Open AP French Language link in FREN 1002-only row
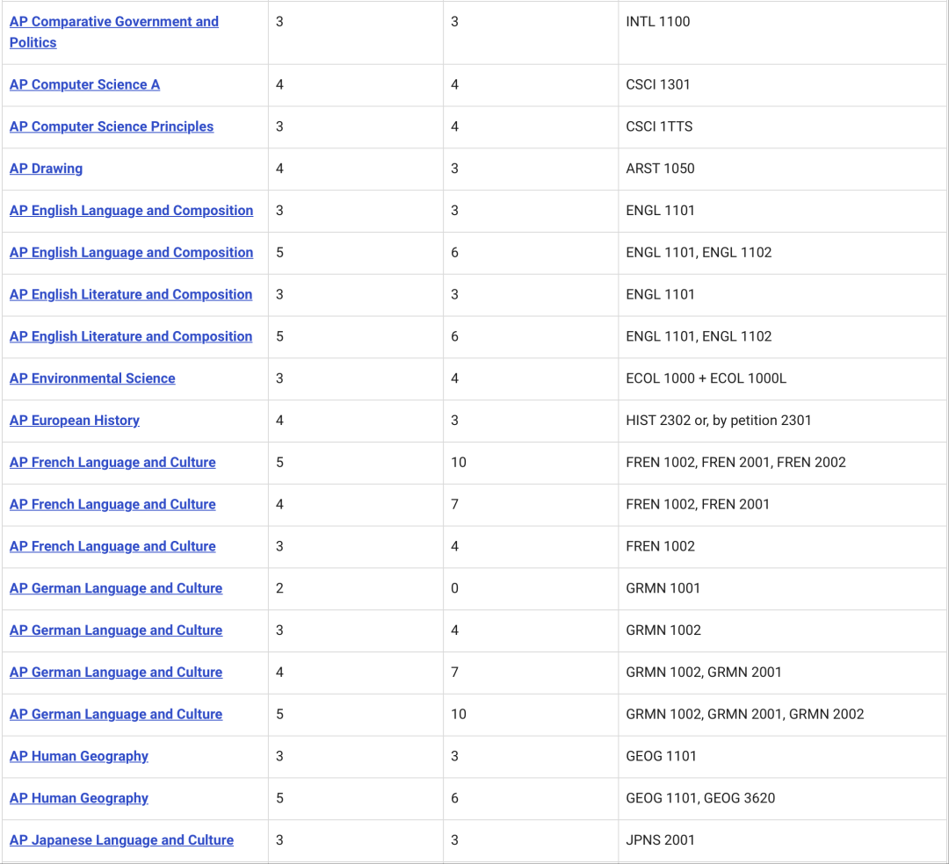Screen dimensions: 949x864 click(112, 546)
